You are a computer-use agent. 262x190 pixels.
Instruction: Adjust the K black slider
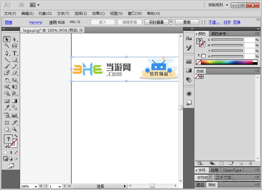point(227,56)
